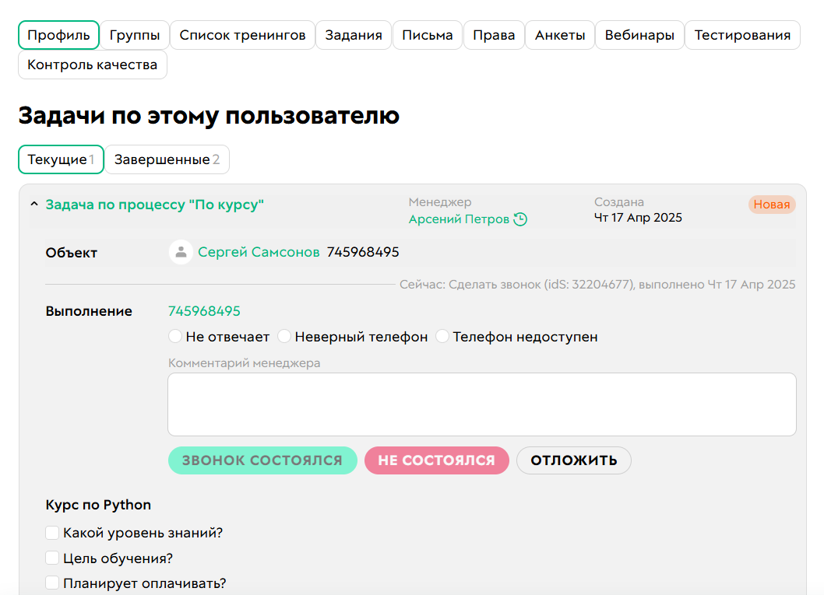Collapse the task card using its chevron
Image resolution: width=824 pixels, height=595 pixels.
[34, 203]
